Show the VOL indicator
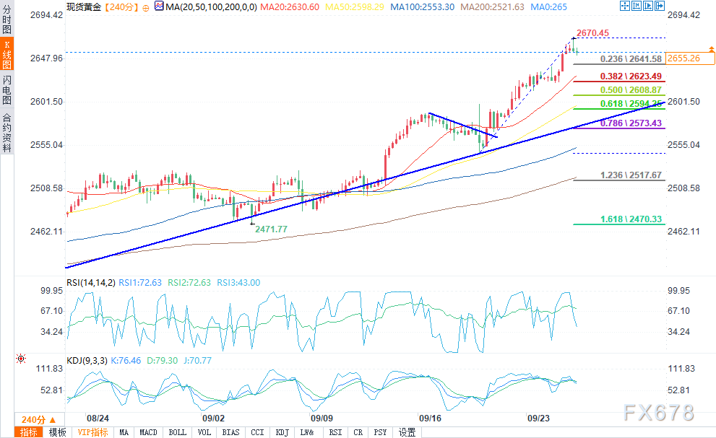716x438 pixels. [x=204, y=432]
